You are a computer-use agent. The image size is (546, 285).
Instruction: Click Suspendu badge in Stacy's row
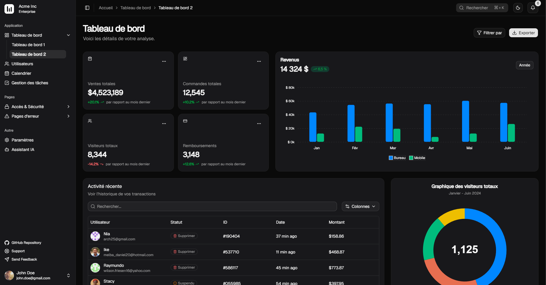(x=184, y=283)
